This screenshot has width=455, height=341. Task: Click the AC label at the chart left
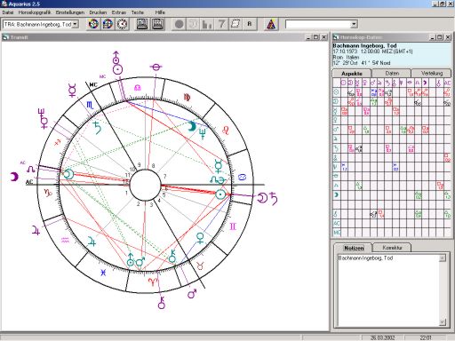[x=29, y=181]
